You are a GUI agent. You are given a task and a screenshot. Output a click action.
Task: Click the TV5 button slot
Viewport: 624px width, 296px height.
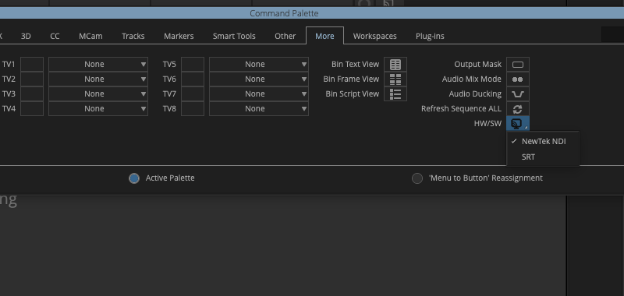(x=193, y=65)
